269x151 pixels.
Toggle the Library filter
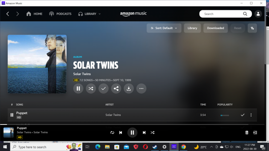(x=192, y=28)
